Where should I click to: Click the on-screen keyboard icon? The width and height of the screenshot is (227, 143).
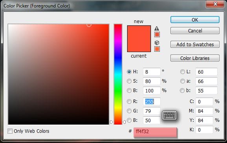169,115
